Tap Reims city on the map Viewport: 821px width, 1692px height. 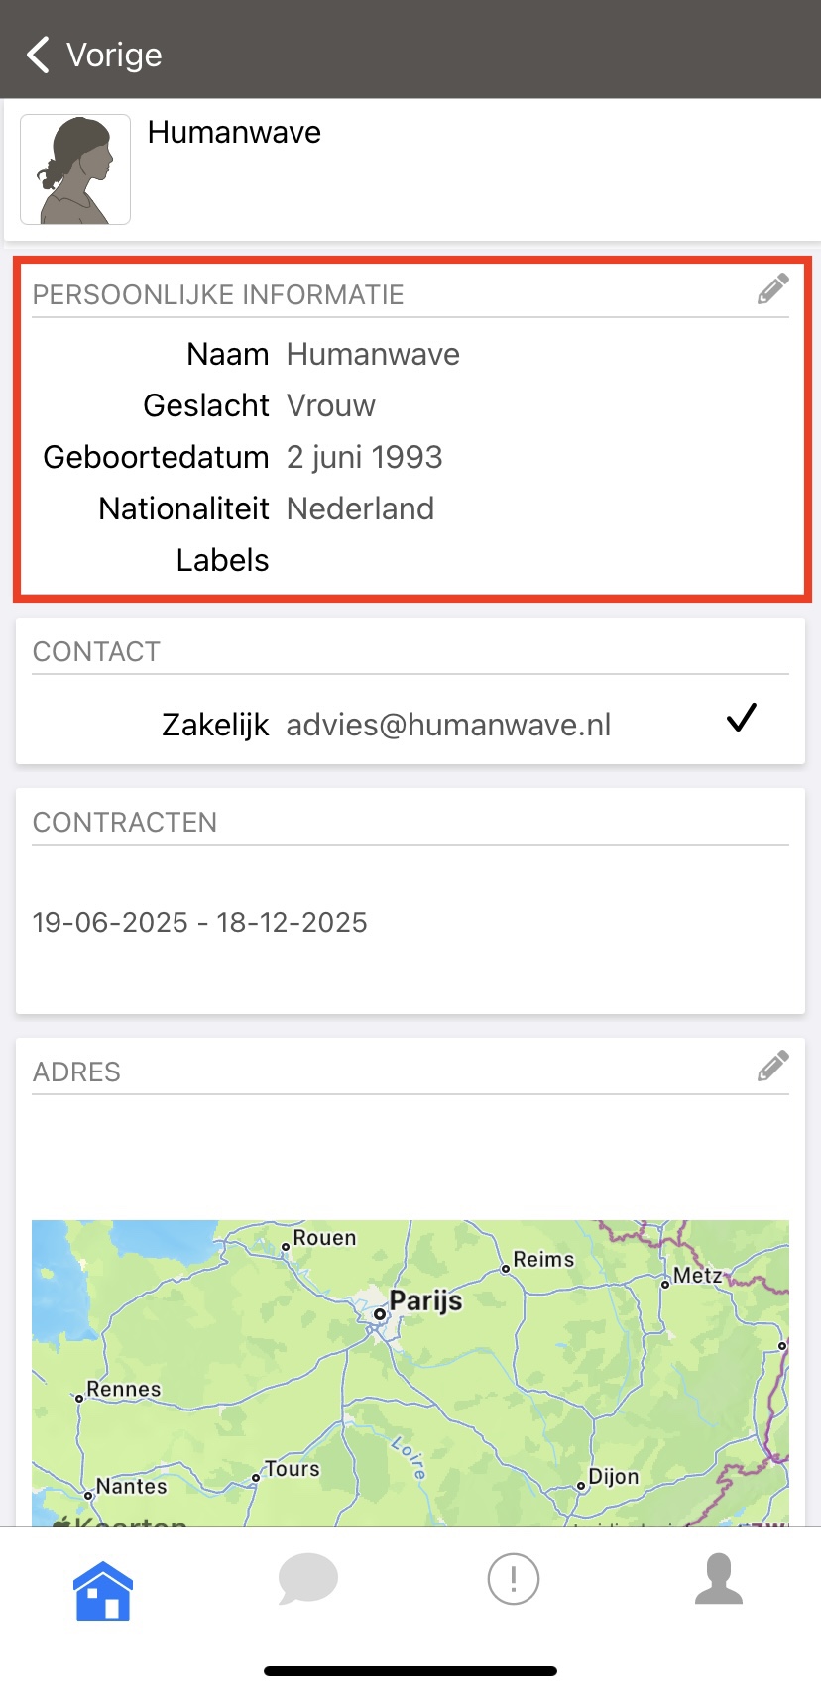coord(543,1259)
